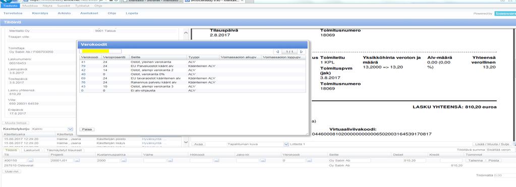The width and height of the screenshot is (516, 187).
Task: Sort by the Tyyppi column header
Action: click(203, 57)
